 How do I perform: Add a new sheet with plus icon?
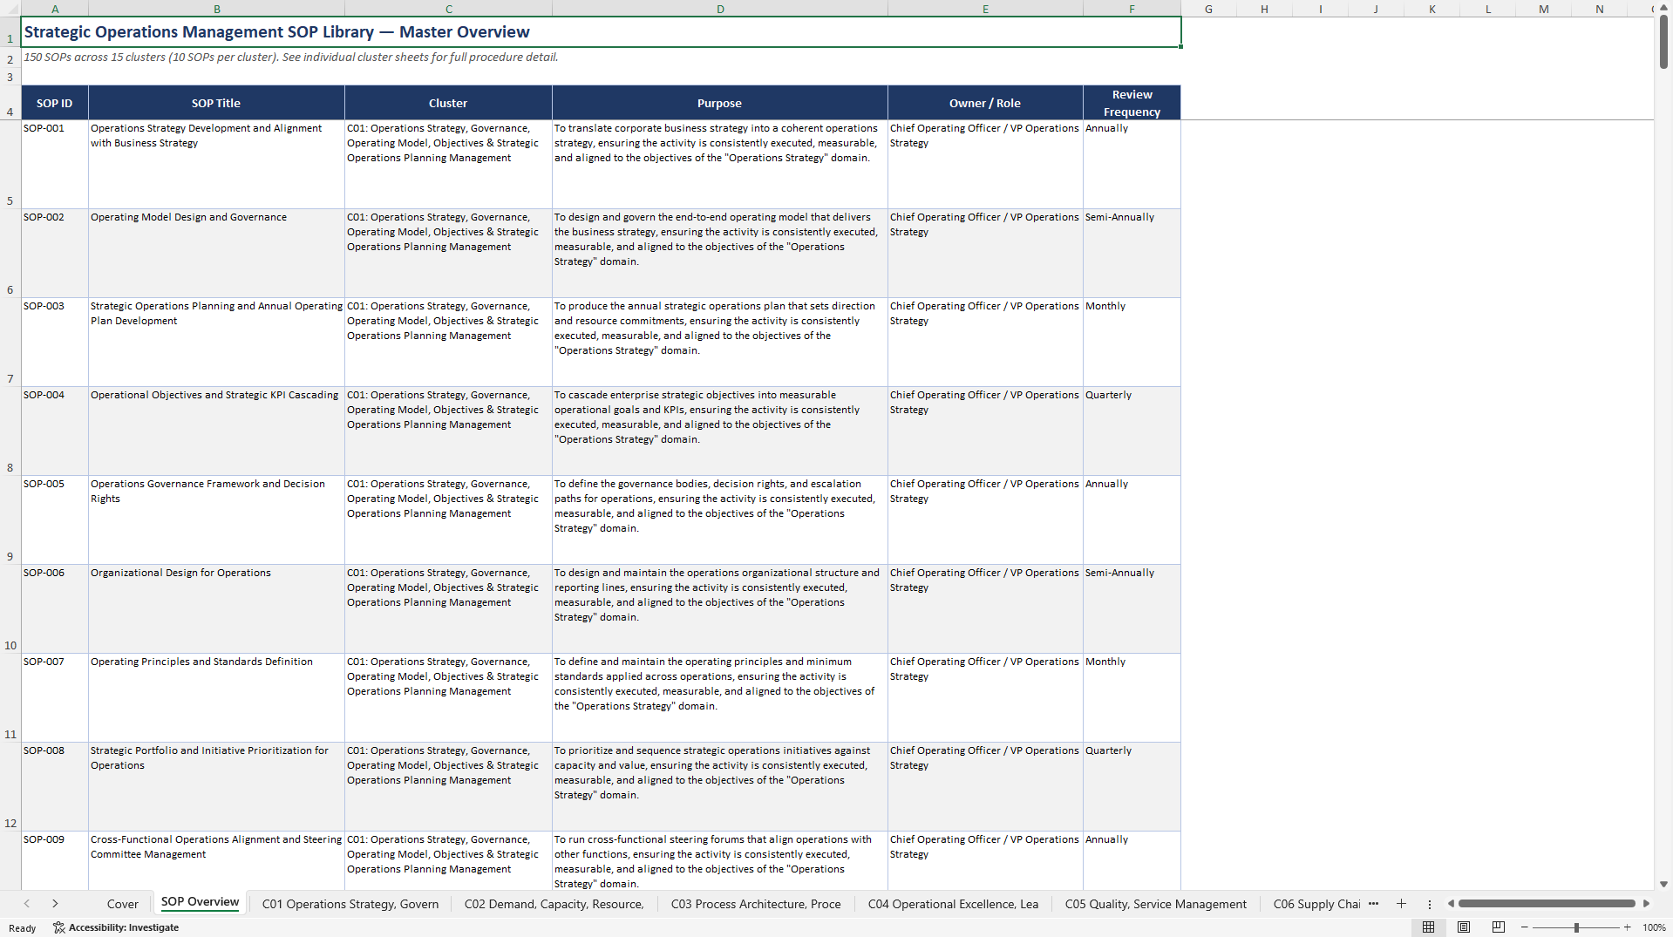(1401, 904)
